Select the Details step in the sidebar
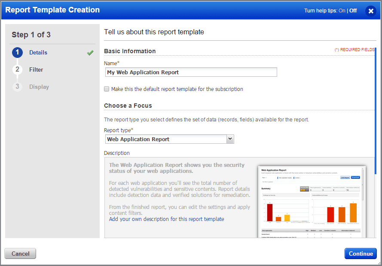 pyautogui.click(x=38, y=52)
